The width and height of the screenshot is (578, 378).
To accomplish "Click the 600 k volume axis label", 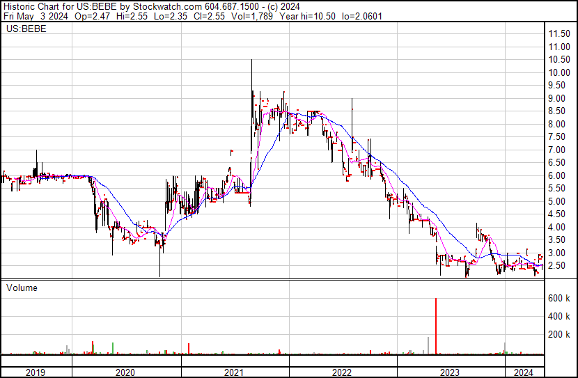I will point(559,299).
